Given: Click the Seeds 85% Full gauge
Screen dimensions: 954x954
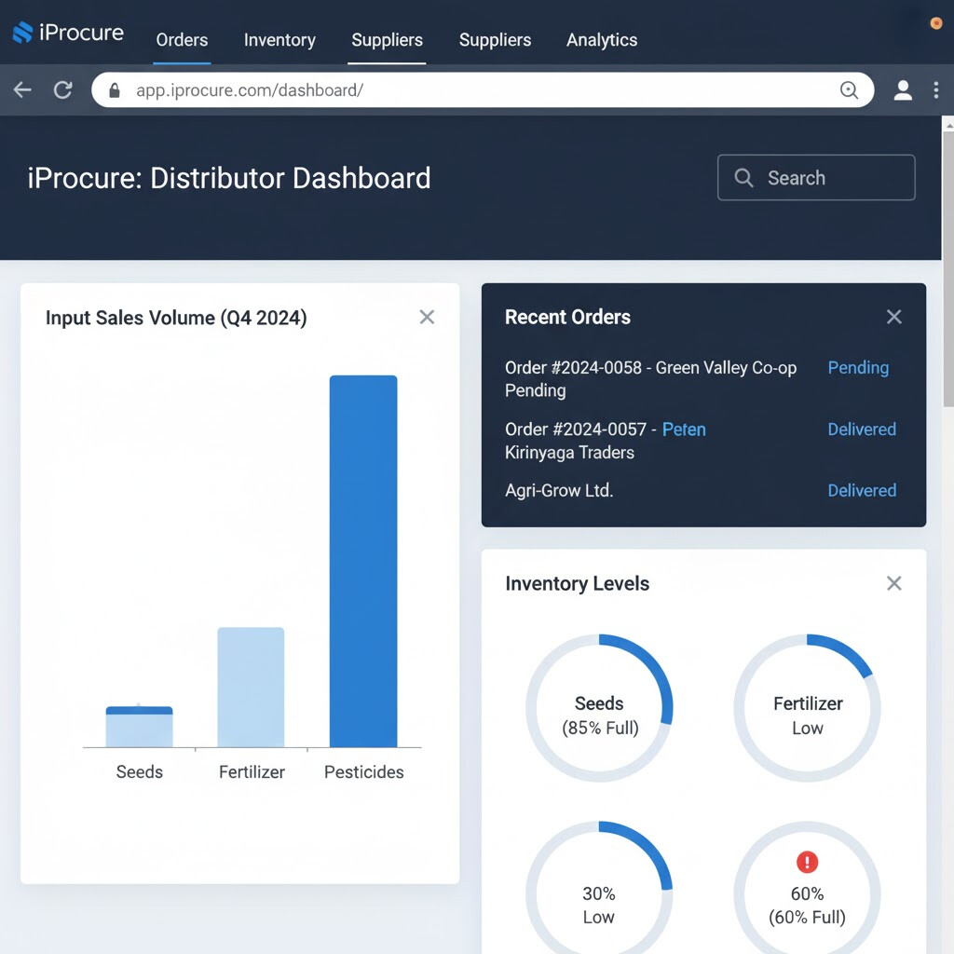Looking at the screenshot, I should (x=599, y=708).
